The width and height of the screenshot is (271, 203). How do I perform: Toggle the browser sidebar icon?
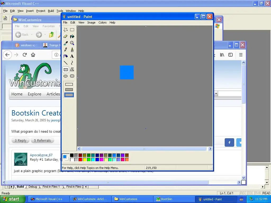click(x=231, y=55)
